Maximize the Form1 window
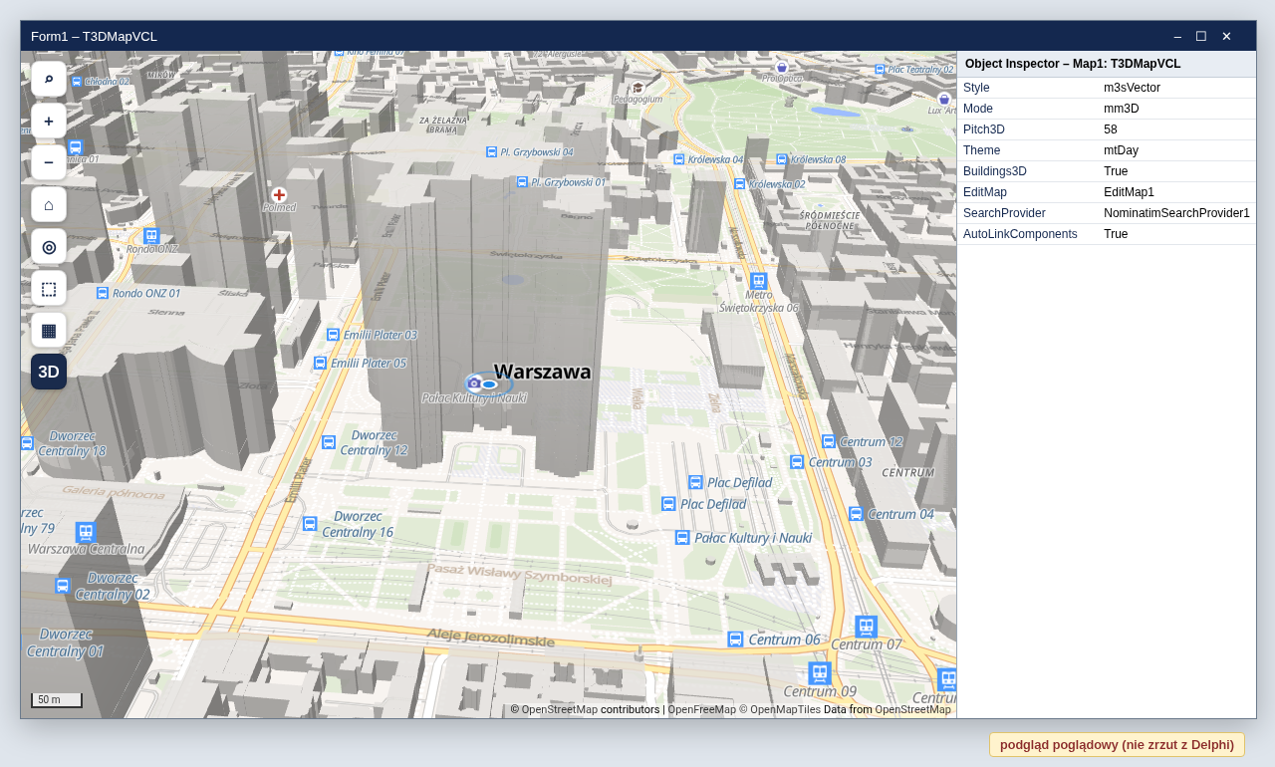The height and width of the screenshot is (767, 1275). click(x=1201, y=36)
